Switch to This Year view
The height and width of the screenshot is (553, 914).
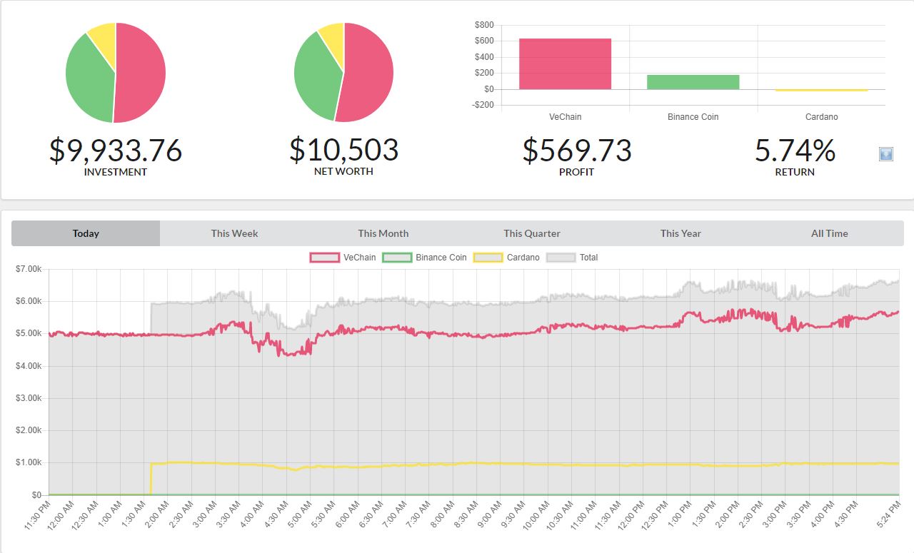tap(681, 233)
